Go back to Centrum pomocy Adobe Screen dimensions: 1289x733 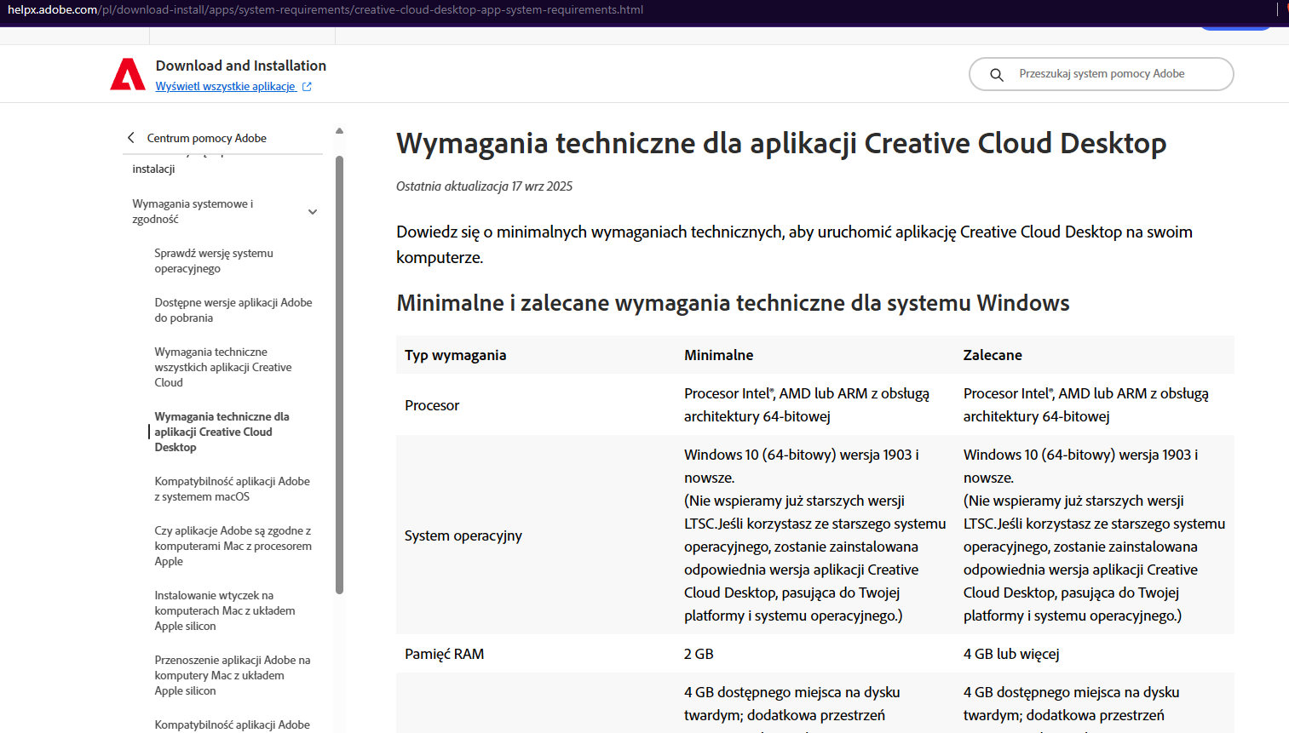[x=206, y=138]
